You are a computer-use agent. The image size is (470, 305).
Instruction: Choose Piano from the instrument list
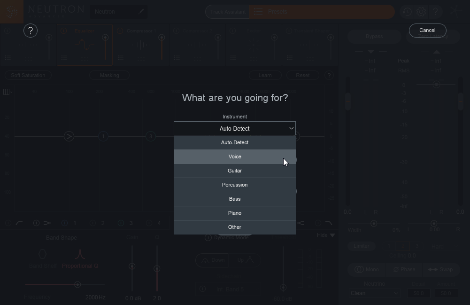(x=235, y=213)
